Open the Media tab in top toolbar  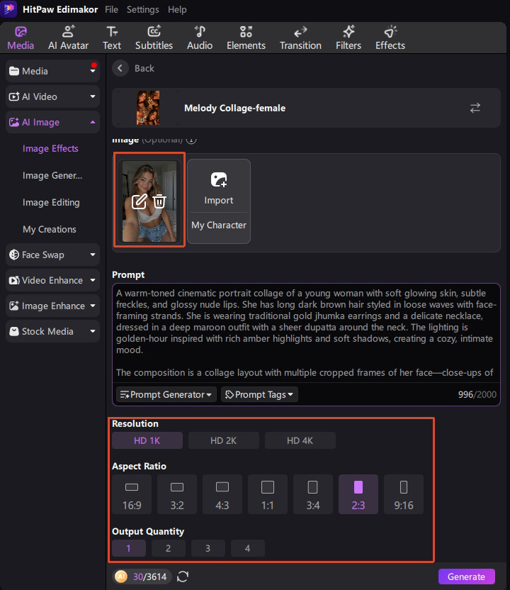point(21,38)
